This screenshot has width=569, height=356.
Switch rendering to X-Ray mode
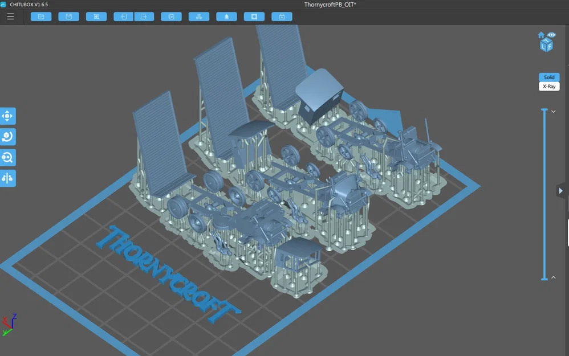(x=549, y=86)
